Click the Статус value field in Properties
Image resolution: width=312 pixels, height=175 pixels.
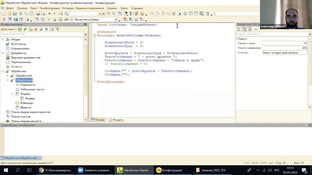(285, 53)
